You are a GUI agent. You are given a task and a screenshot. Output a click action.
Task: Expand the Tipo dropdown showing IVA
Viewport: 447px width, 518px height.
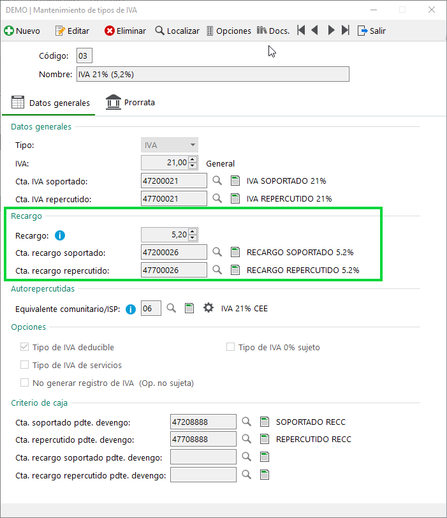pyautogui.click(x=170, y=145)
